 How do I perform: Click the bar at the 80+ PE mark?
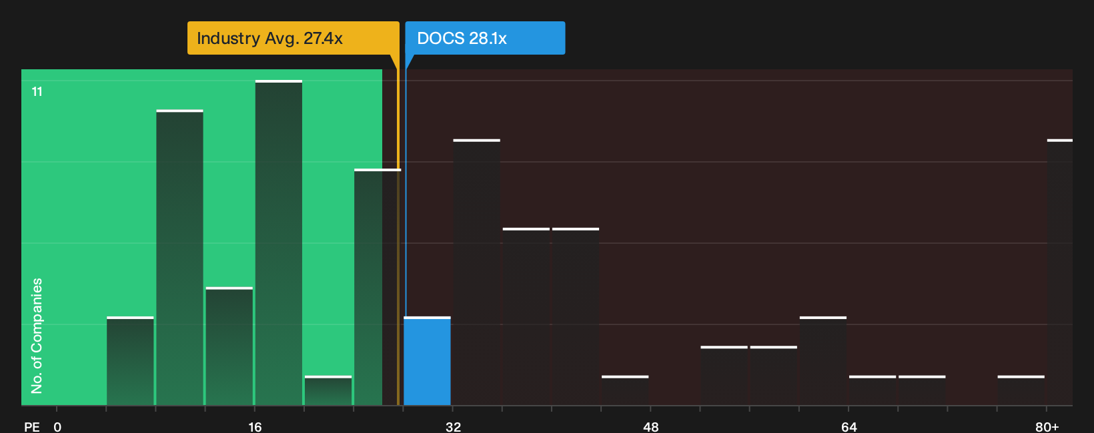click(1059, 272)
